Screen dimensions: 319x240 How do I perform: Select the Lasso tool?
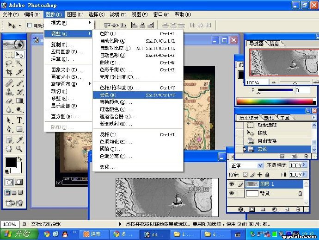(9, 63)
